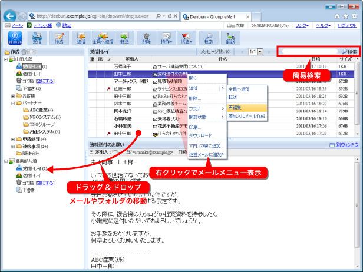This screenshot has height=272, width=363.
Task: Click 空にする beside 営業部共通 ゴミ箱
Action: click(45, 183)
